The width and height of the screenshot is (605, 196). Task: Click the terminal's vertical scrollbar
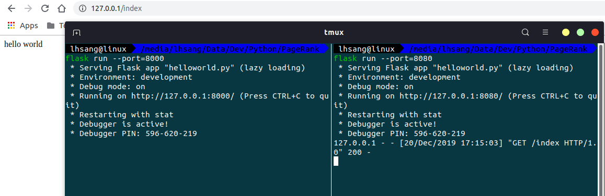coord(600,120)
